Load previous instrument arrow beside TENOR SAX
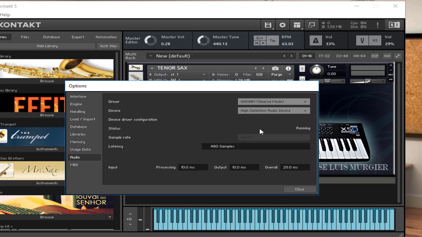Image resolution: width=422 pixels, height=237 pixels. [x=256, y=68]
